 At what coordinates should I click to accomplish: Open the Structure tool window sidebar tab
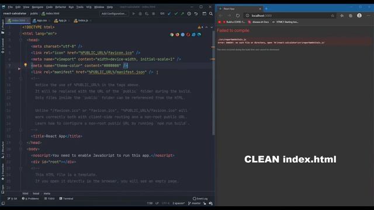click(2, 150)
